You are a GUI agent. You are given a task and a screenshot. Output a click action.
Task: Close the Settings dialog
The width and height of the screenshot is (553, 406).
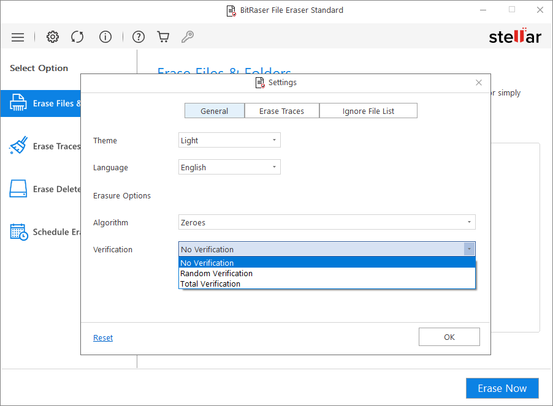(x=479, y=83)
